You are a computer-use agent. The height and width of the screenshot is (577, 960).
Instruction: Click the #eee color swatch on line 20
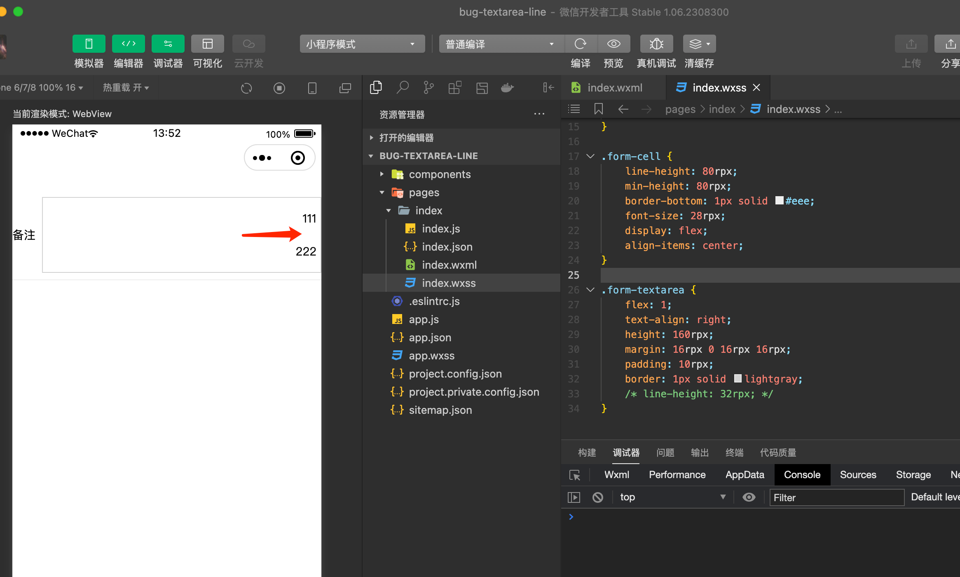pos(779,201)
